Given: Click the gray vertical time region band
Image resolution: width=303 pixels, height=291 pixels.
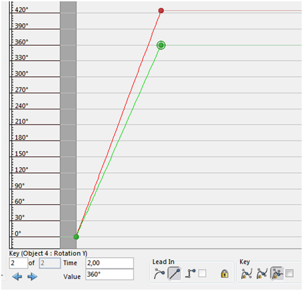Looking at the screenshot, I should (68, 125).
